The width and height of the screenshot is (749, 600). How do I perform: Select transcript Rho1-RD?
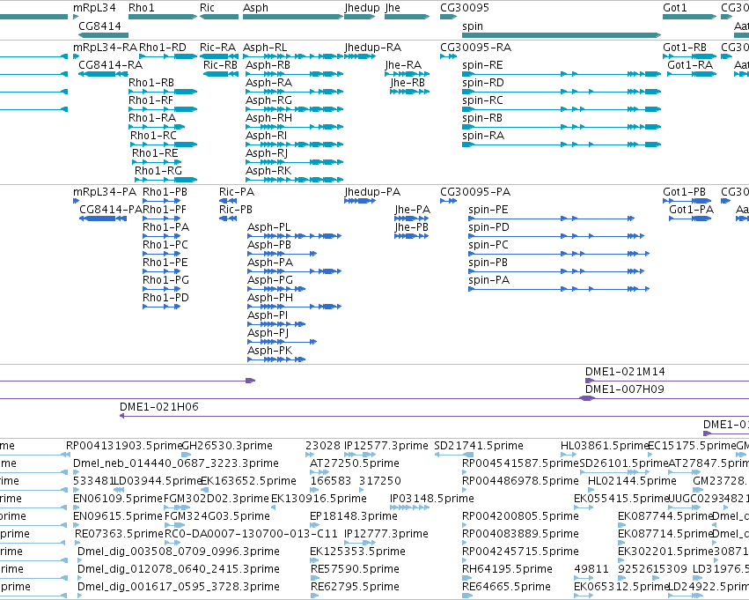click(x=163, y=48)
